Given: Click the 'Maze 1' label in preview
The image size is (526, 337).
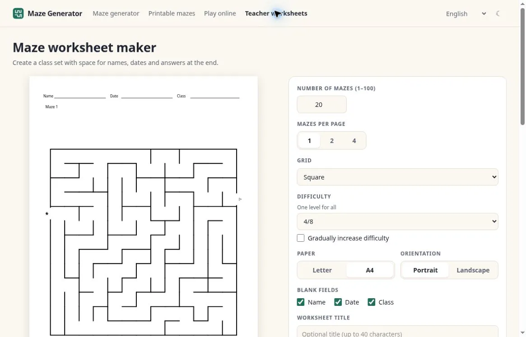Looking at the screenshot, I should pyautogui.click(x=51, y=106).
